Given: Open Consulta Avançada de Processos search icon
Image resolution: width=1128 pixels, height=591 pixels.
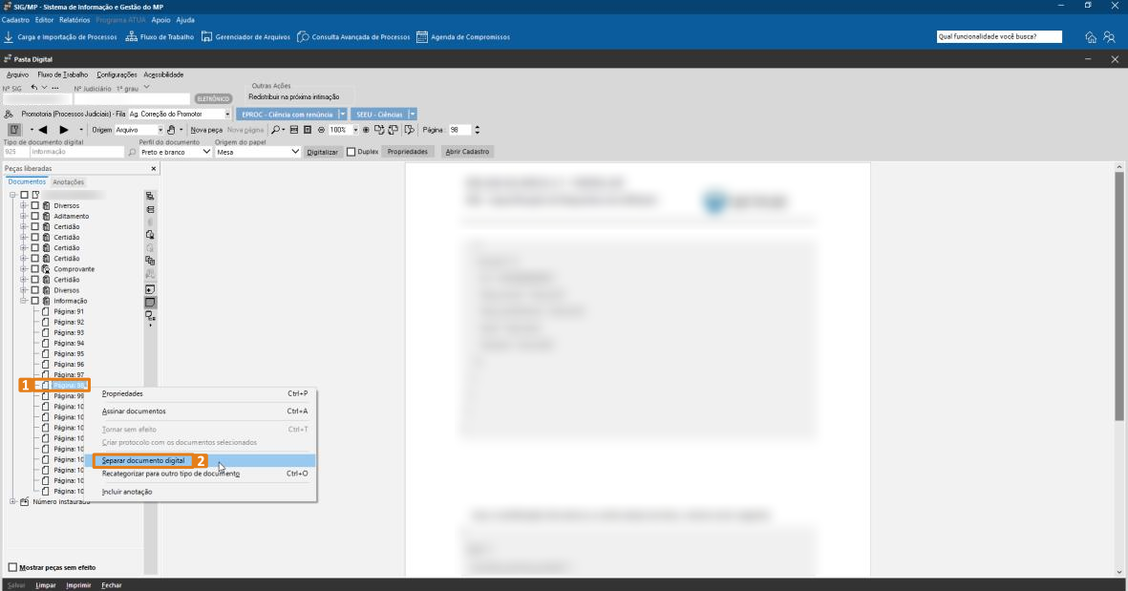Looking at the screenshot, I should (x=303, y=37).
